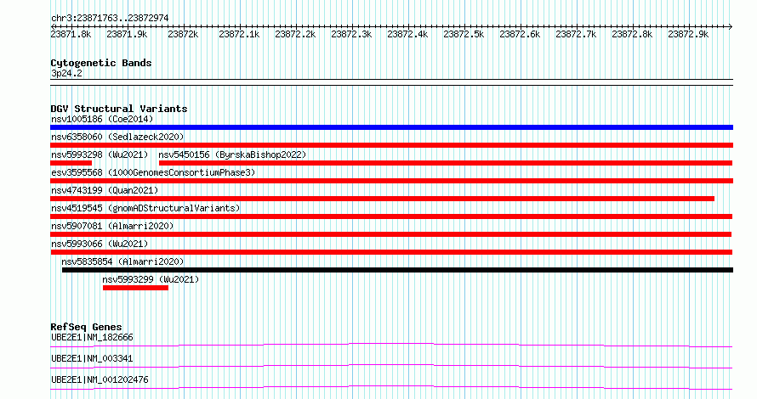Click ruler position 23872.5k

(464, 34)
